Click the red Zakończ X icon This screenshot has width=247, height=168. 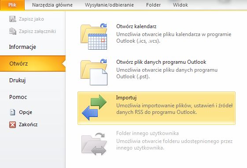click(x=13, y=124)
